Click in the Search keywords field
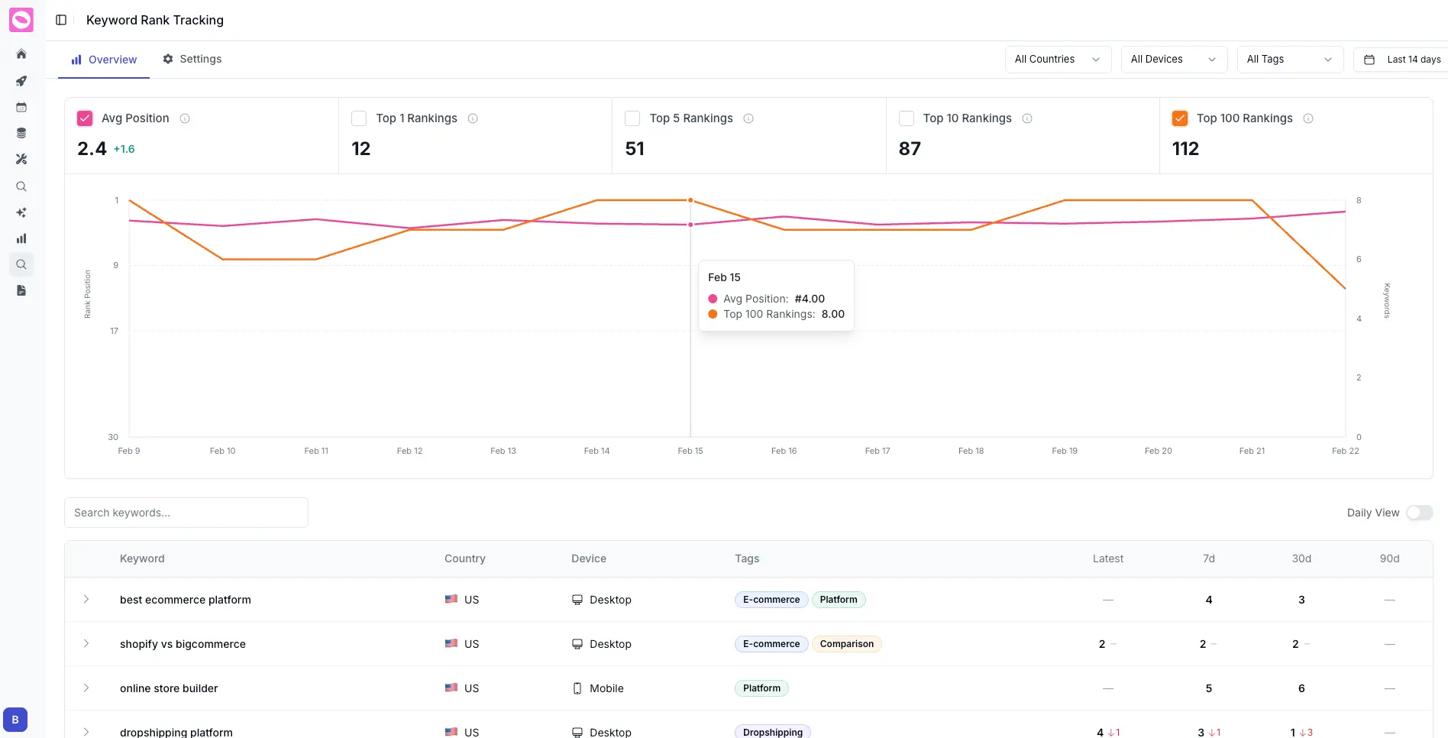Screen dimensions: 1448x738 tap(186, 513)
